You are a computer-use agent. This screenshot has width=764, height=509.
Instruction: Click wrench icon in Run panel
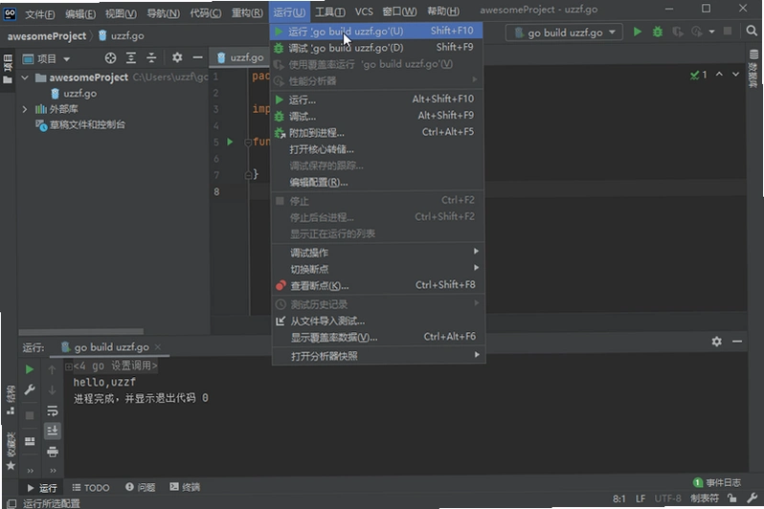tap(30, 390)
